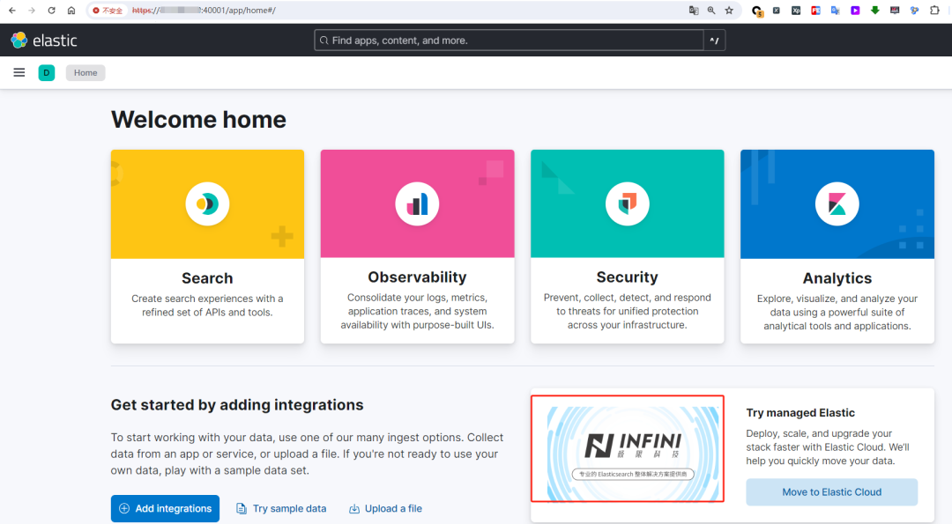
Task: Click the Analytics Kibana icon
Action: click(837, 203)
